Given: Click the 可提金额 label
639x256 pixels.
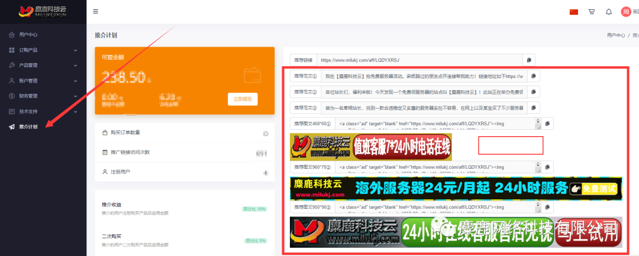Looking at the screenshot, I should 113,57.
